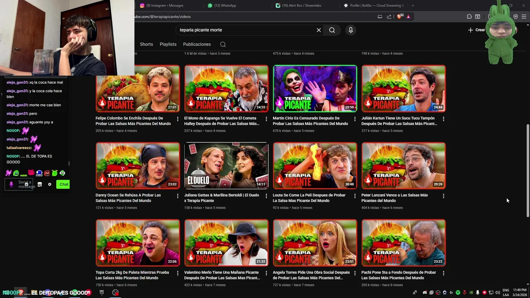This screenshot has height=298, width=530.
Task: Open options for Mono de Kapanga video
Action: pyautogui.click(x=266, y=119)
